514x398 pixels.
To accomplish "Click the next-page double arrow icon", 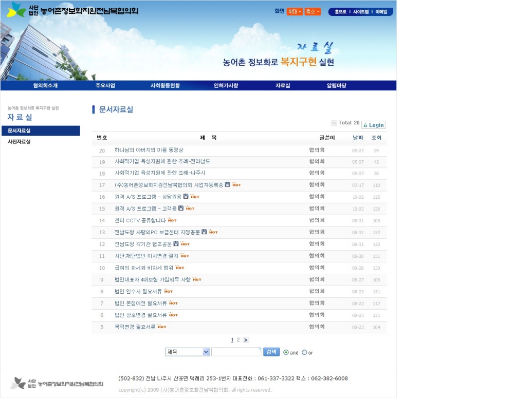I will [246, 340].
